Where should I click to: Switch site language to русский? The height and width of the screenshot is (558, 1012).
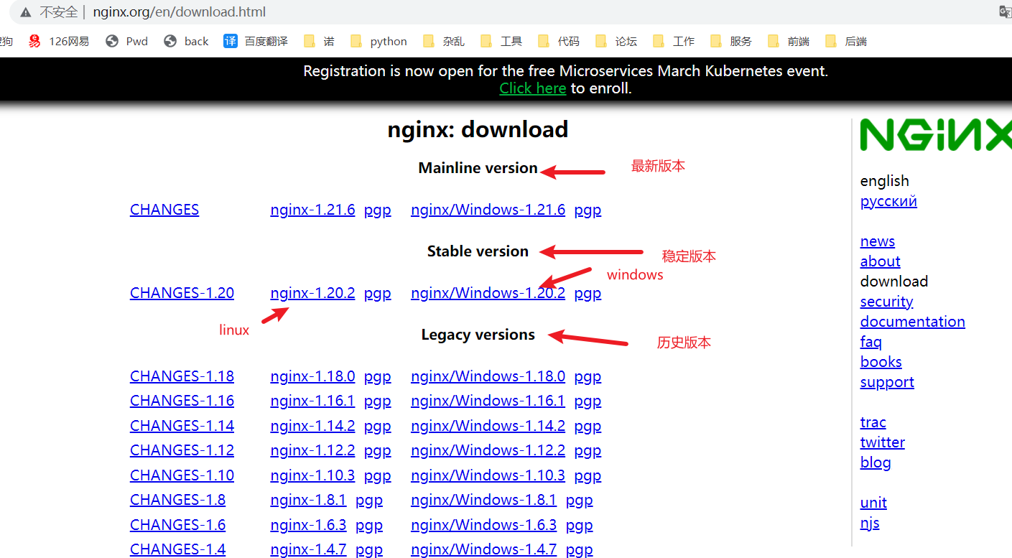(888, 201)
